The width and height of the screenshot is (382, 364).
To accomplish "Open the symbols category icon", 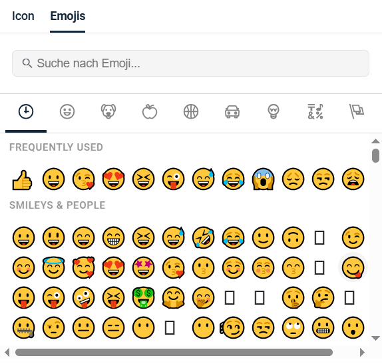I will click(315, 111).
